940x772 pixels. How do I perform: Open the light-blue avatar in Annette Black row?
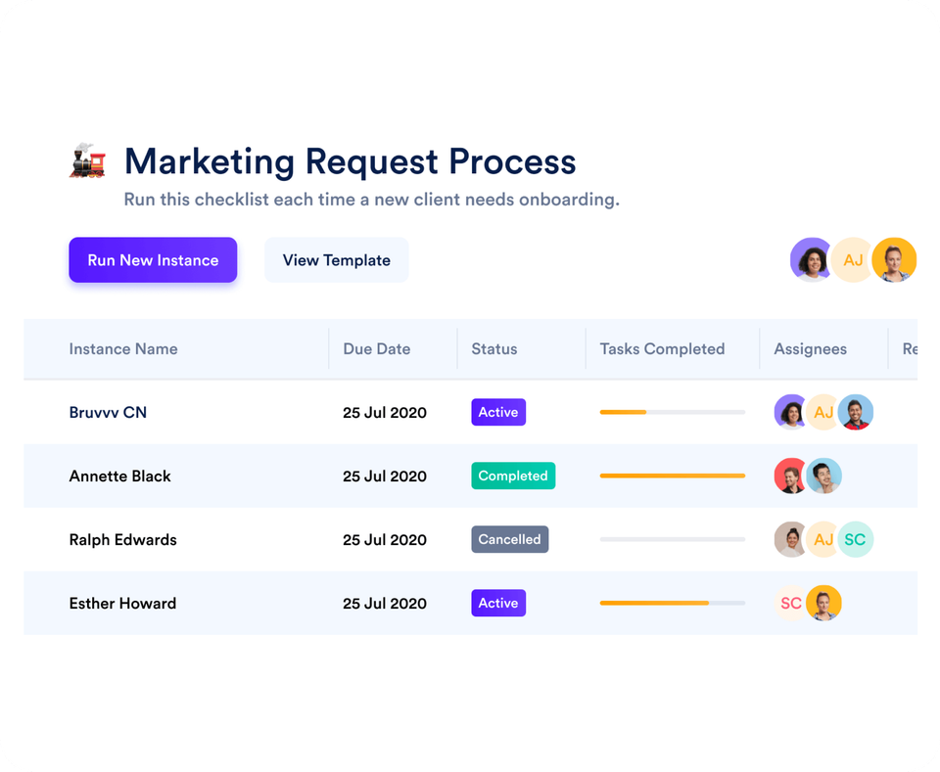pos(823,476)
